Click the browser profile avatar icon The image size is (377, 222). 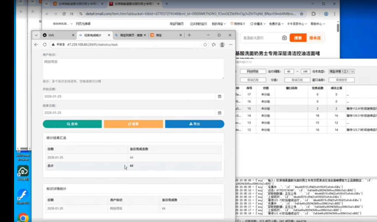(221, 44)
